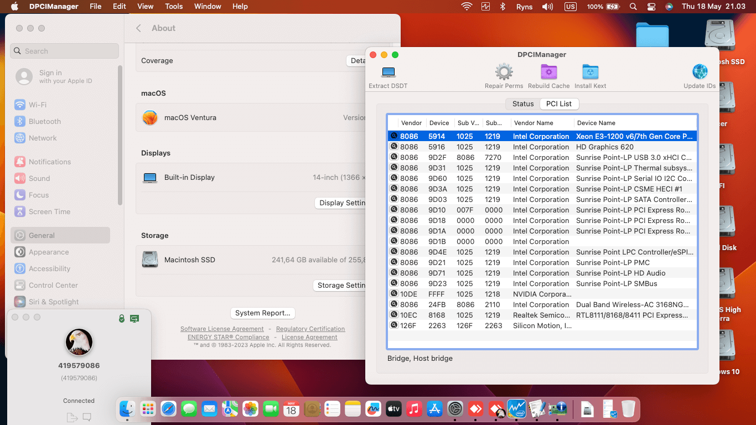Open Control Center icon in menu bar

(x=651, y=7)
